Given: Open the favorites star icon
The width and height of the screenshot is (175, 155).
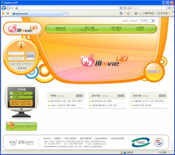Looking at the screenshot, I should point(3,13).
